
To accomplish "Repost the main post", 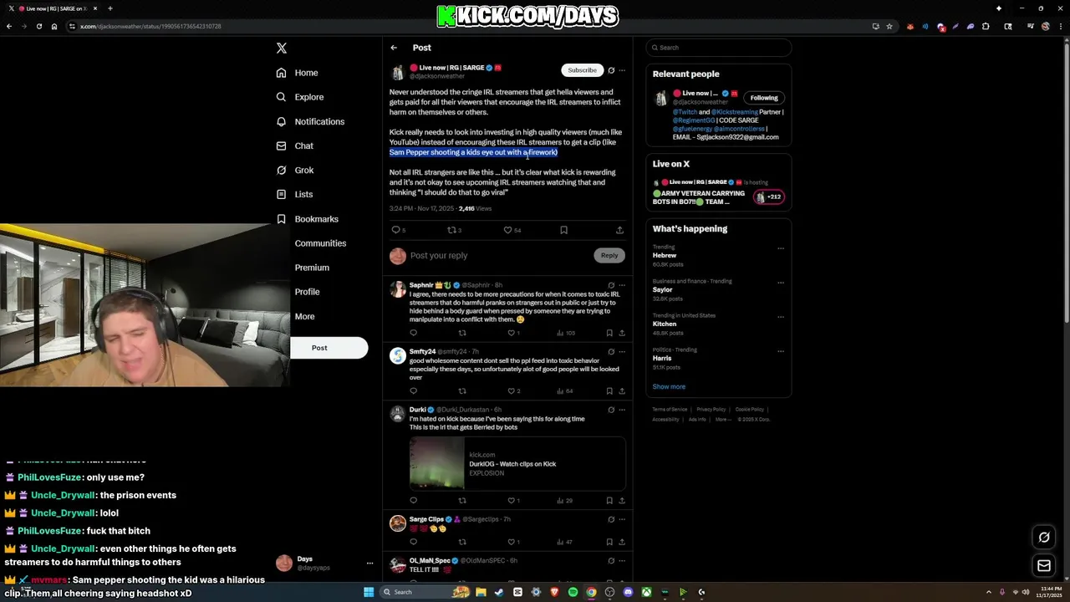I will (451, 230).
